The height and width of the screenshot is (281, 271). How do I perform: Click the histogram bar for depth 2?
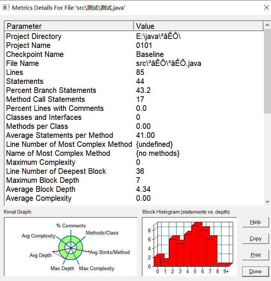[x=172, y=253]
